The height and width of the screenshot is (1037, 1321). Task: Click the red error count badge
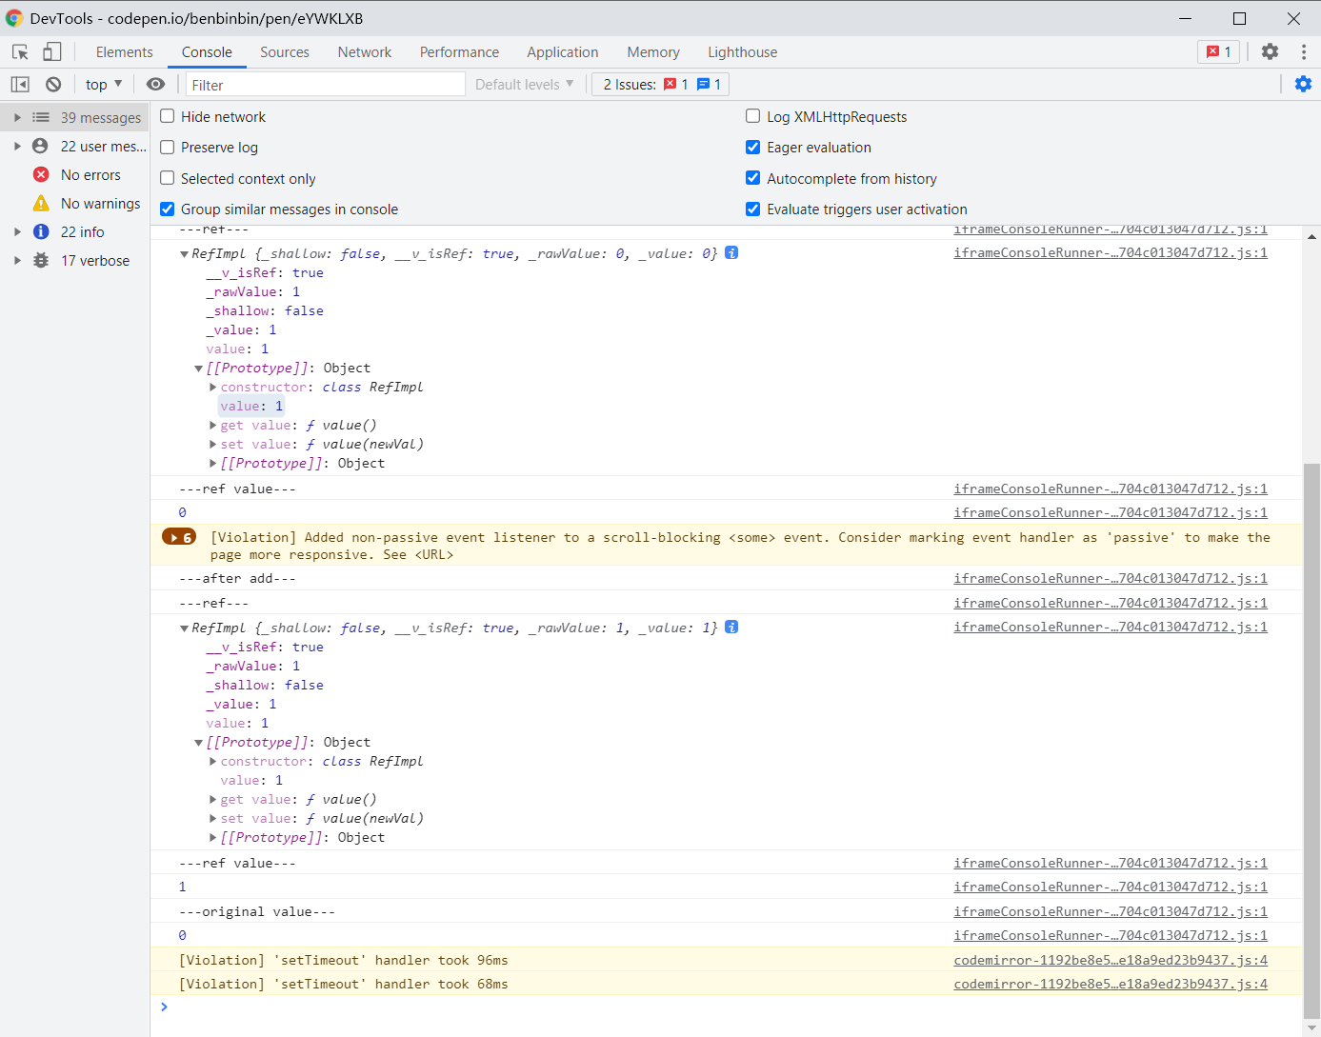coord(1218,52)
